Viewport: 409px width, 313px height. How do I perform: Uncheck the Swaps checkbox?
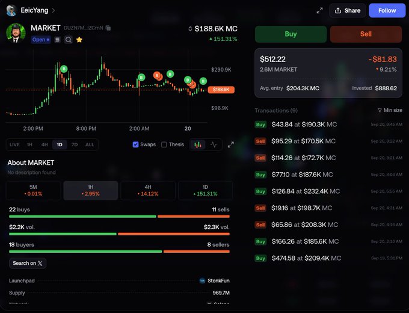135,144
